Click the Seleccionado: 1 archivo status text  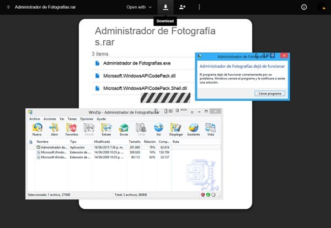pos(49,195)
